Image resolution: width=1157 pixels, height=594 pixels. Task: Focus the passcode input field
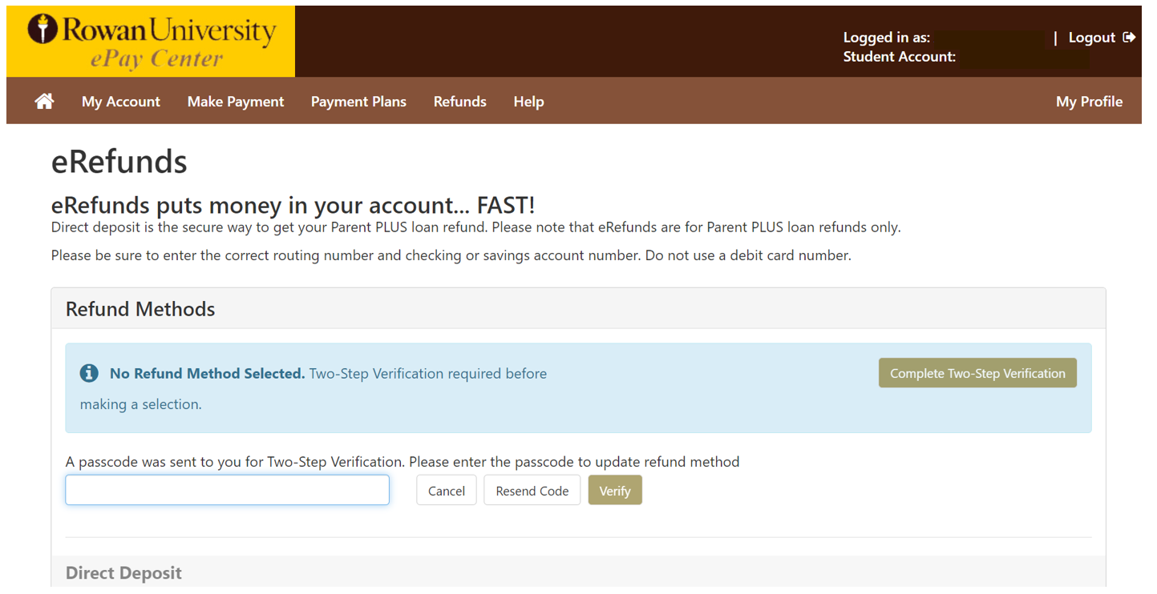tap(227, 490)
